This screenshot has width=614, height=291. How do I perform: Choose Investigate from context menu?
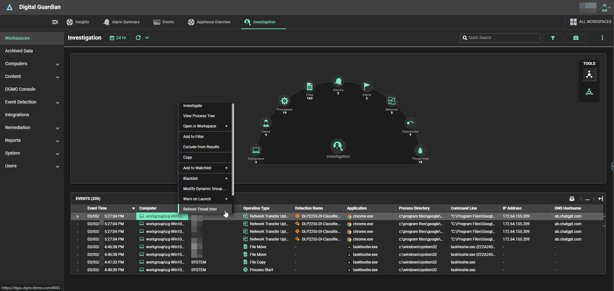[205, 106]
